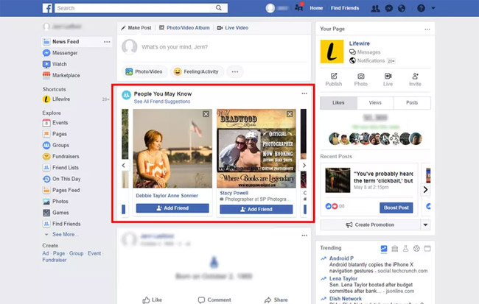This screenshot has height=304, width=479.
Task: Open News Feed options ellipsis
Action: point(107,42)
